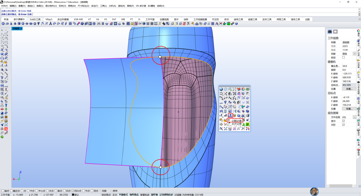Click the sphere icon in floating palette
This screenshot has height=196, width=361.
coord(221,89)
